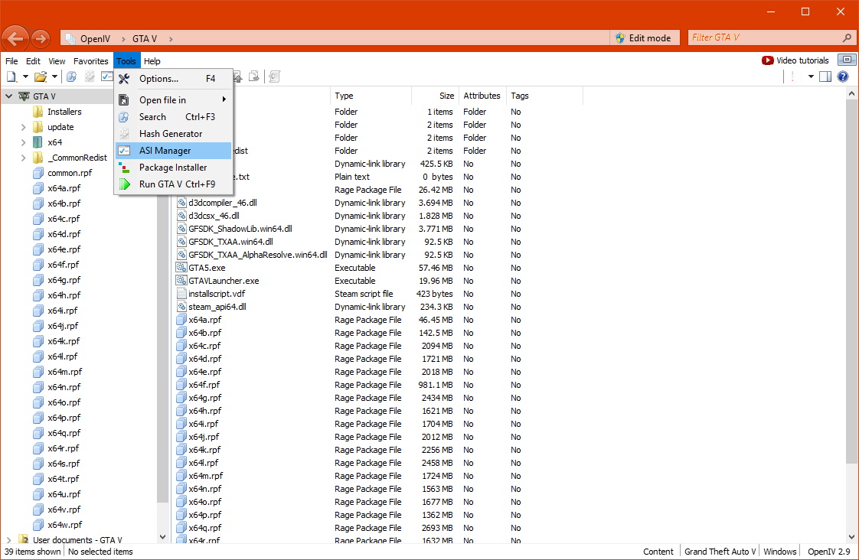Open the Favorites menu

tap(91, 60)
